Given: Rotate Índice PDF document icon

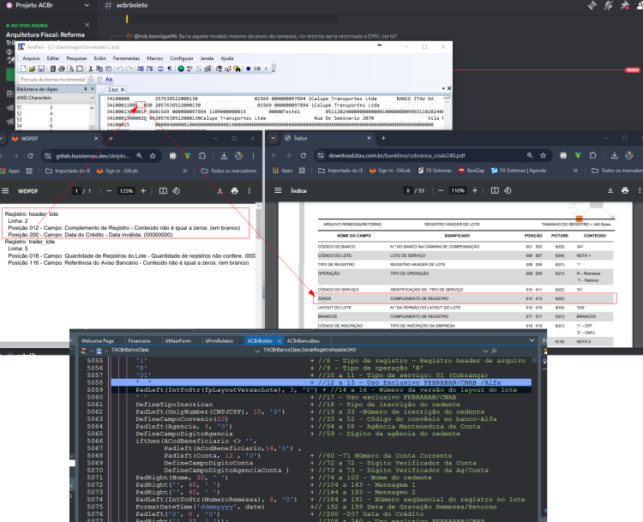Looking at the screenshot, I should [508, 190].
